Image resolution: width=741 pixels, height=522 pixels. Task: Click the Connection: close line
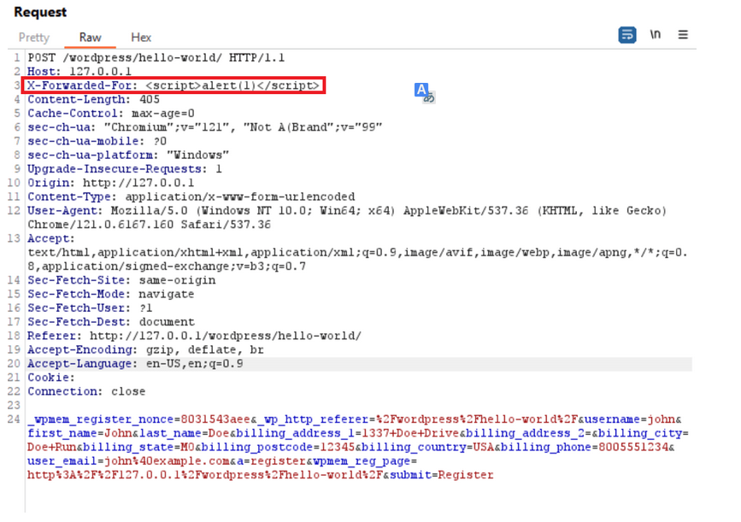pyautogui.click(x=86, y=391)
